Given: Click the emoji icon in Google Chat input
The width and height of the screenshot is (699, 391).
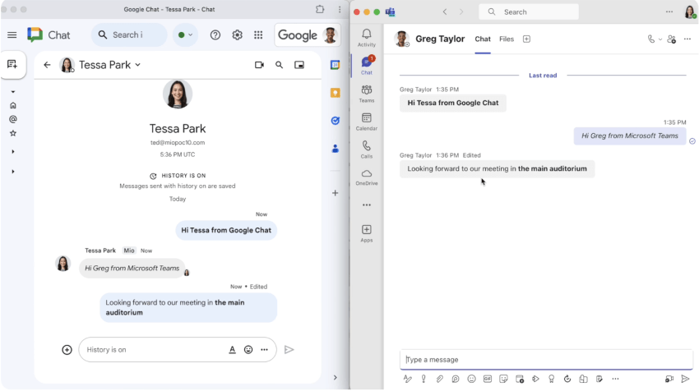Looking at the screenshot, I should (x=248, y=350).
